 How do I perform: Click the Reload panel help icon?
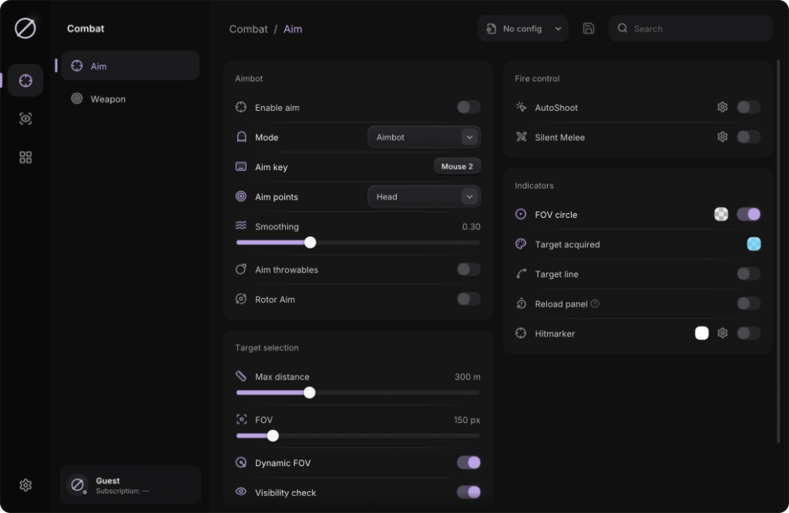[595, 303]
